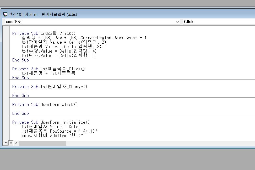
Task: Click the horizontal scrollbar thumb
Action: pyautogui.click(x=42, y=143)
